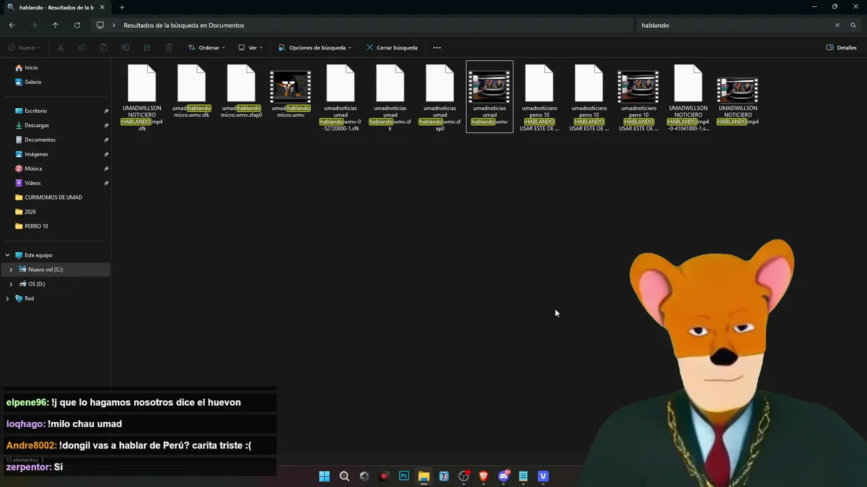Click the Copy icon in toolbar
The image size is (867, 487).
[x=82, y=47]
